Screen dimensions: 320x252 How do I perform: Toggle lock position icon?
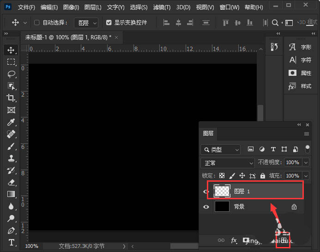pos(242,176)
